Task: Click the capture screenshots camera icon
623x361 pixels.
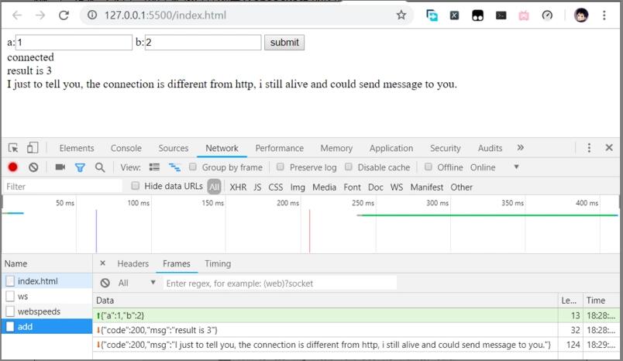Action: point(60,167)
